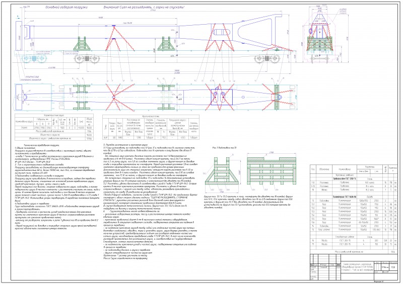Click the heading 'Основной габарит погрузки'

(66, 7)
